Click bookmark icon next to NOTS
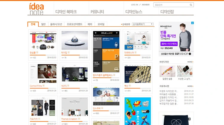This screenshot has height=125, width=224. (68, 86)
